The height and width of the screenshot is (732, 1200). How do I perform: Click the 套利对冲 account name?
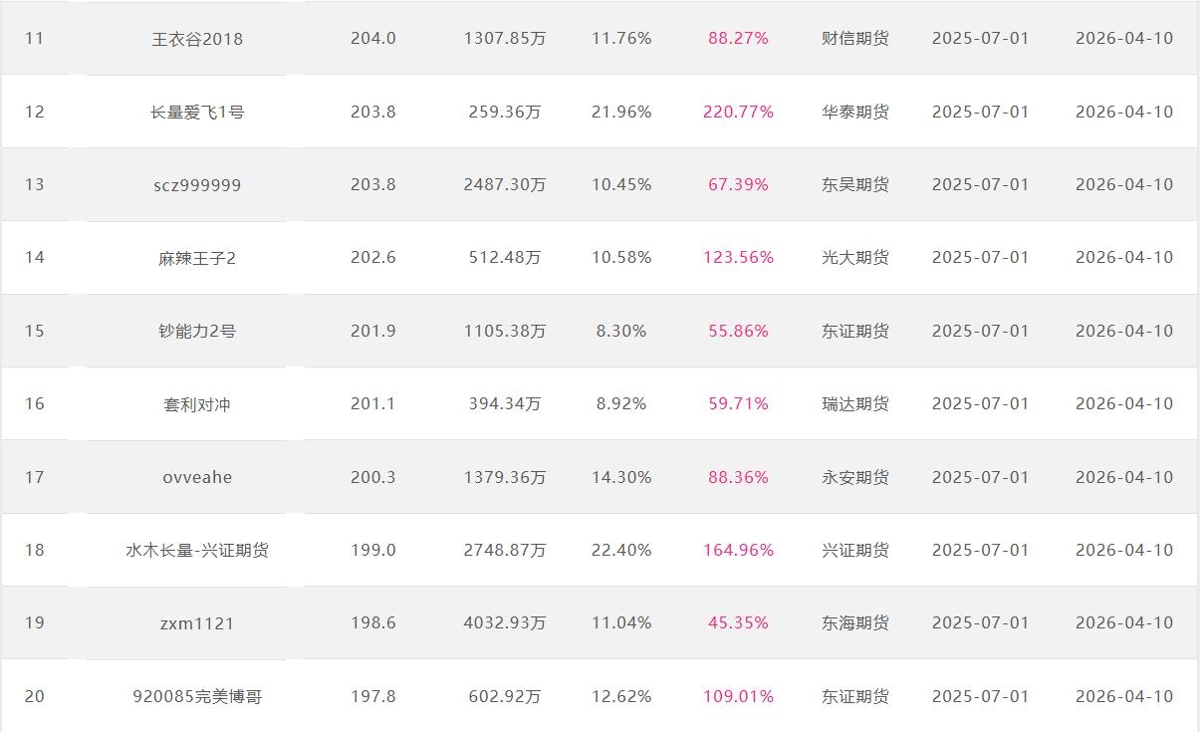click(197, 404)
